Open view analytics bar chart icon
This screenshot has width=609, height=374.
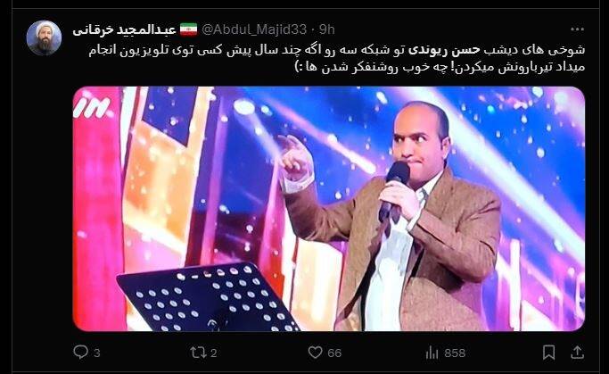pos(432,353)
